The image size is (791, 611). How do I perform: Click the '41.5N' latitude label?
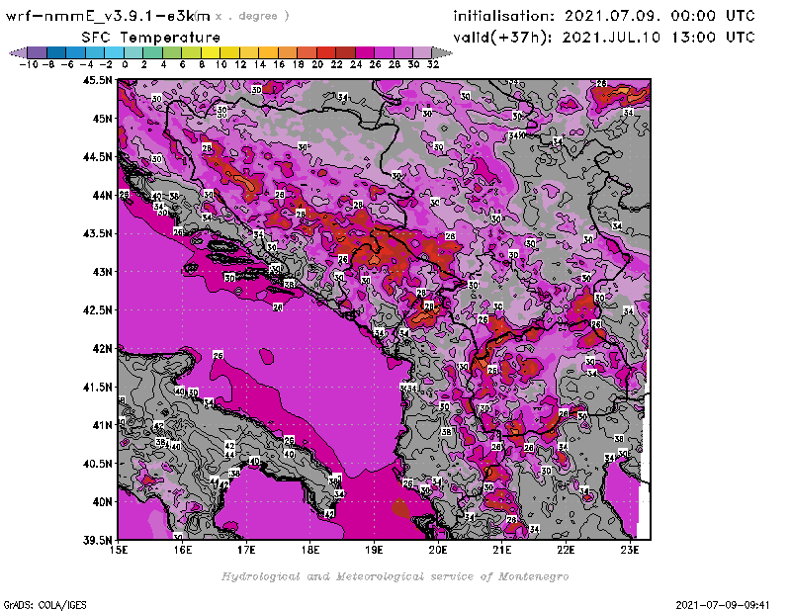tap(97, 387)
